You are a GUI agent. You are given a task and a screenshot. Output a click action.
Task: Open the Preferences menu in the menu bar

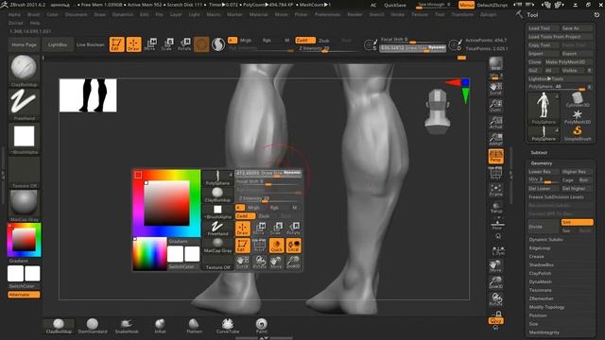[x=327, y=14]
